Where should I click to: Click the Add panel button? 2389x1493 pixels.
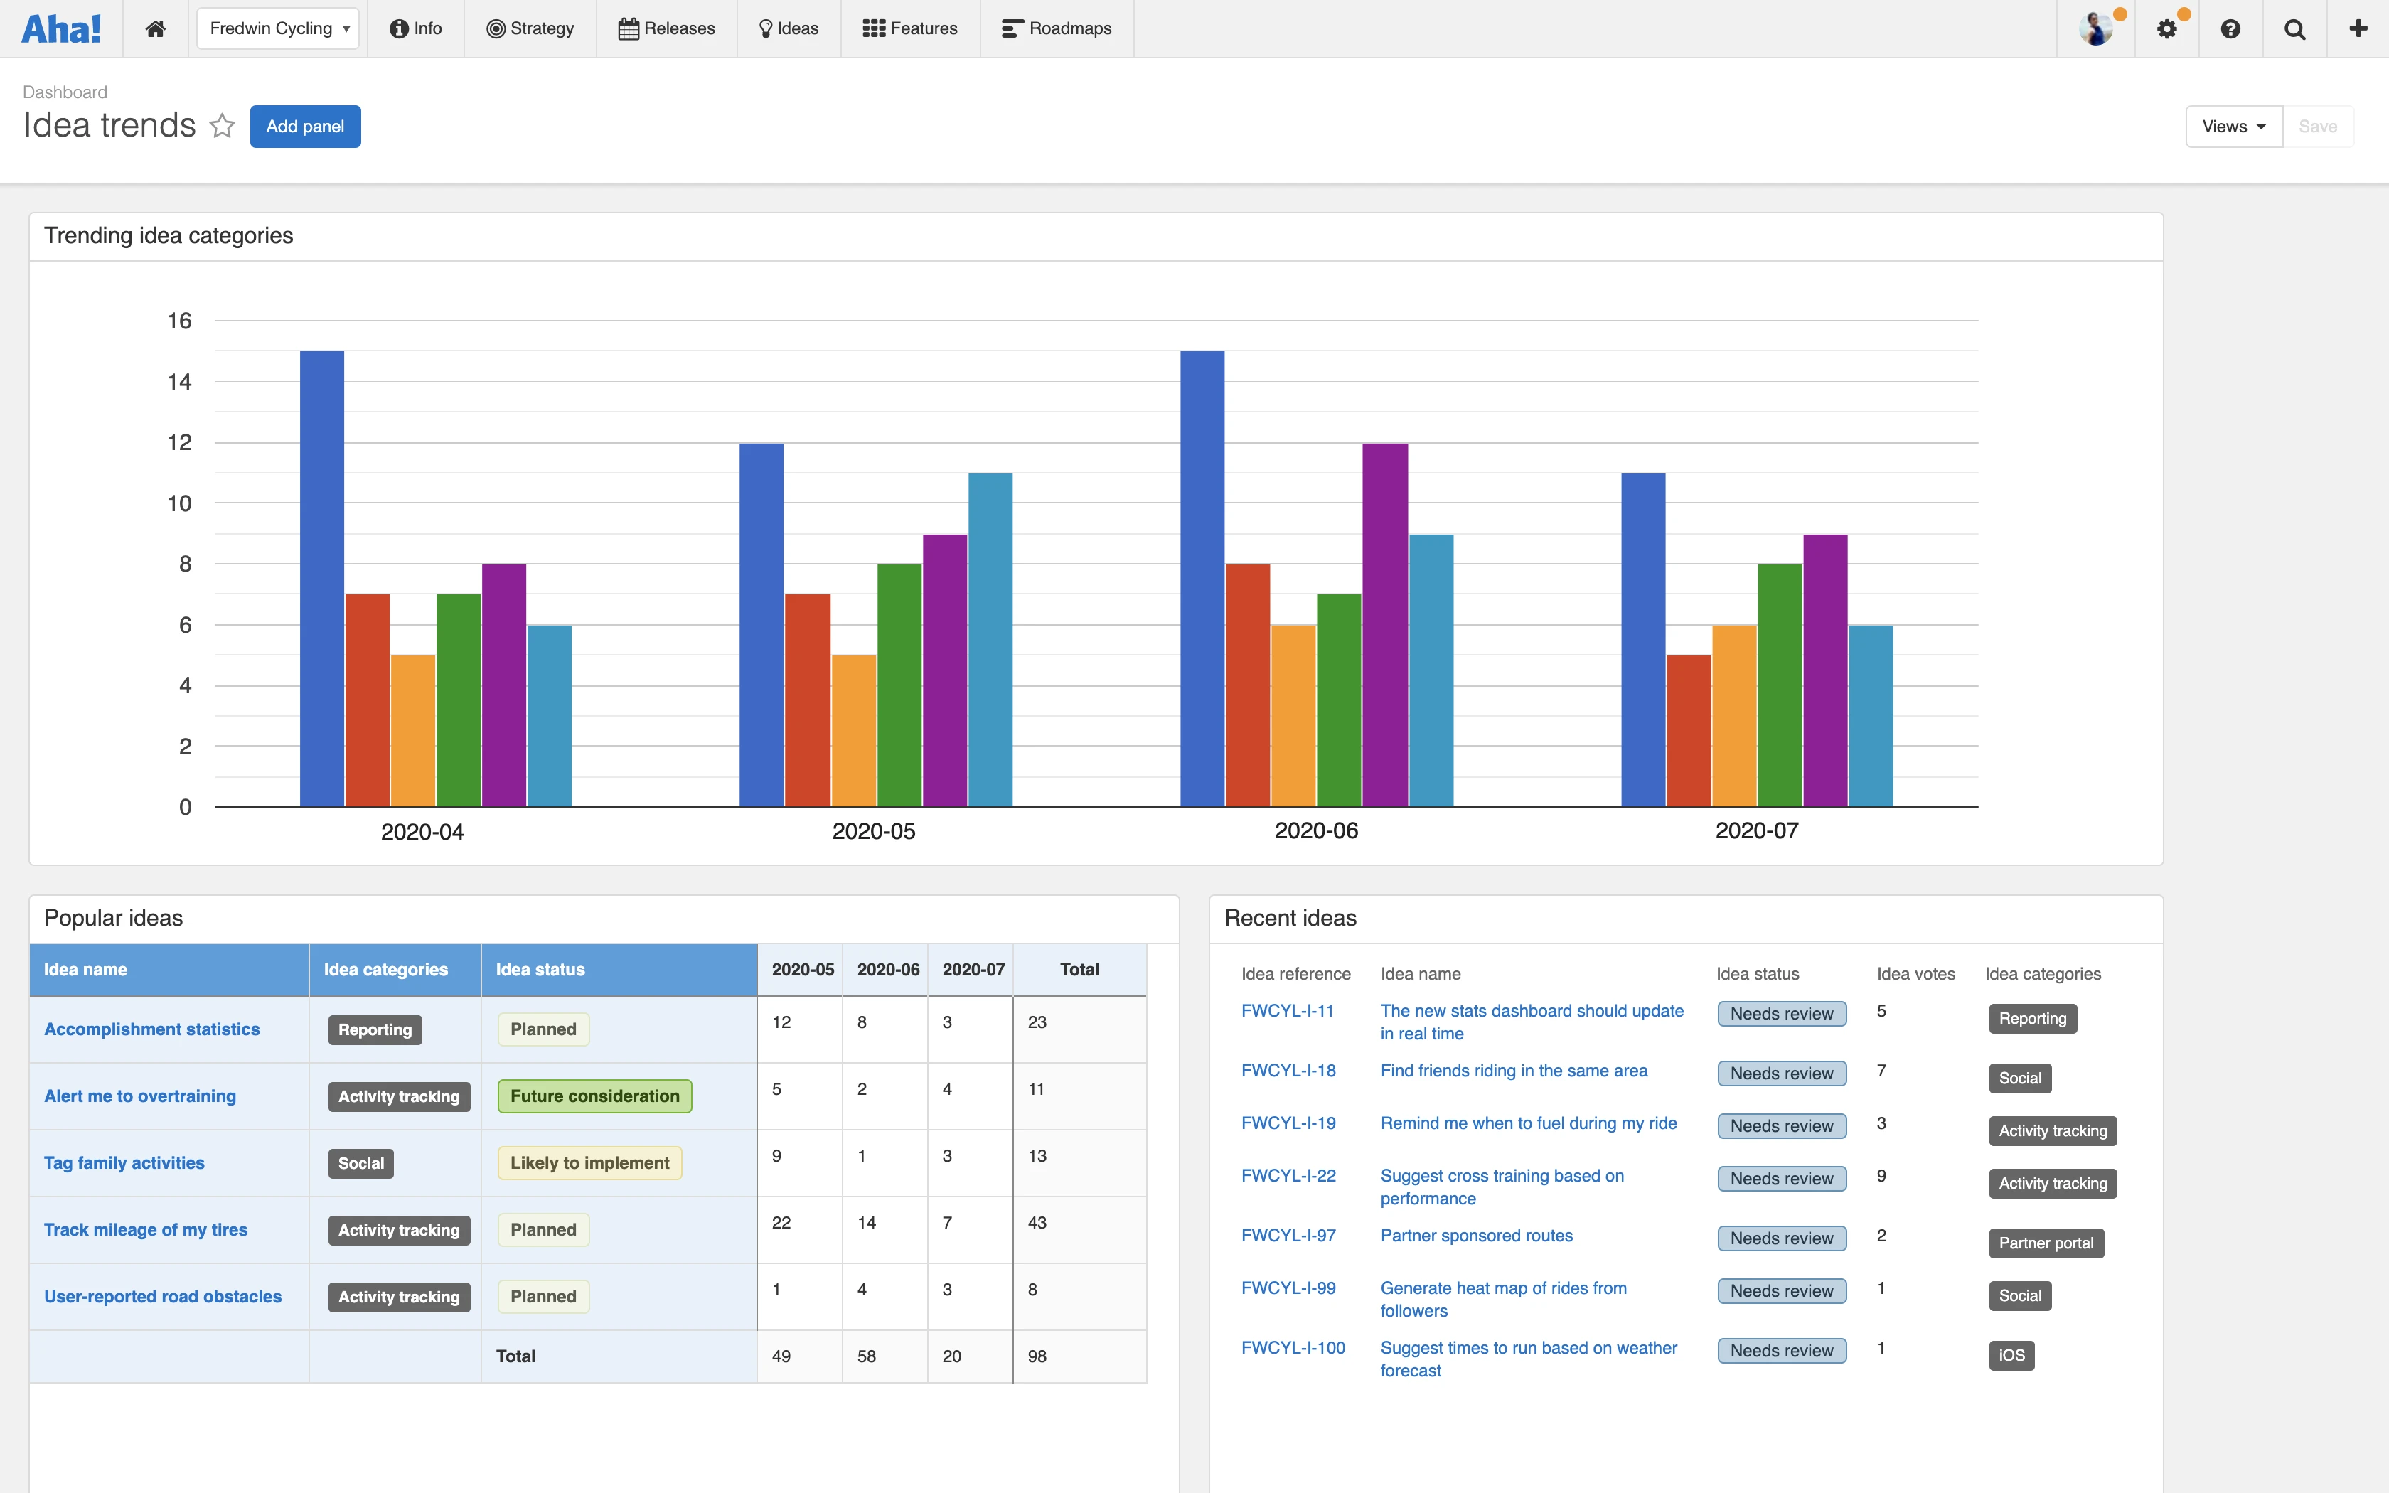pyautogui.click(x=305, y=127)
